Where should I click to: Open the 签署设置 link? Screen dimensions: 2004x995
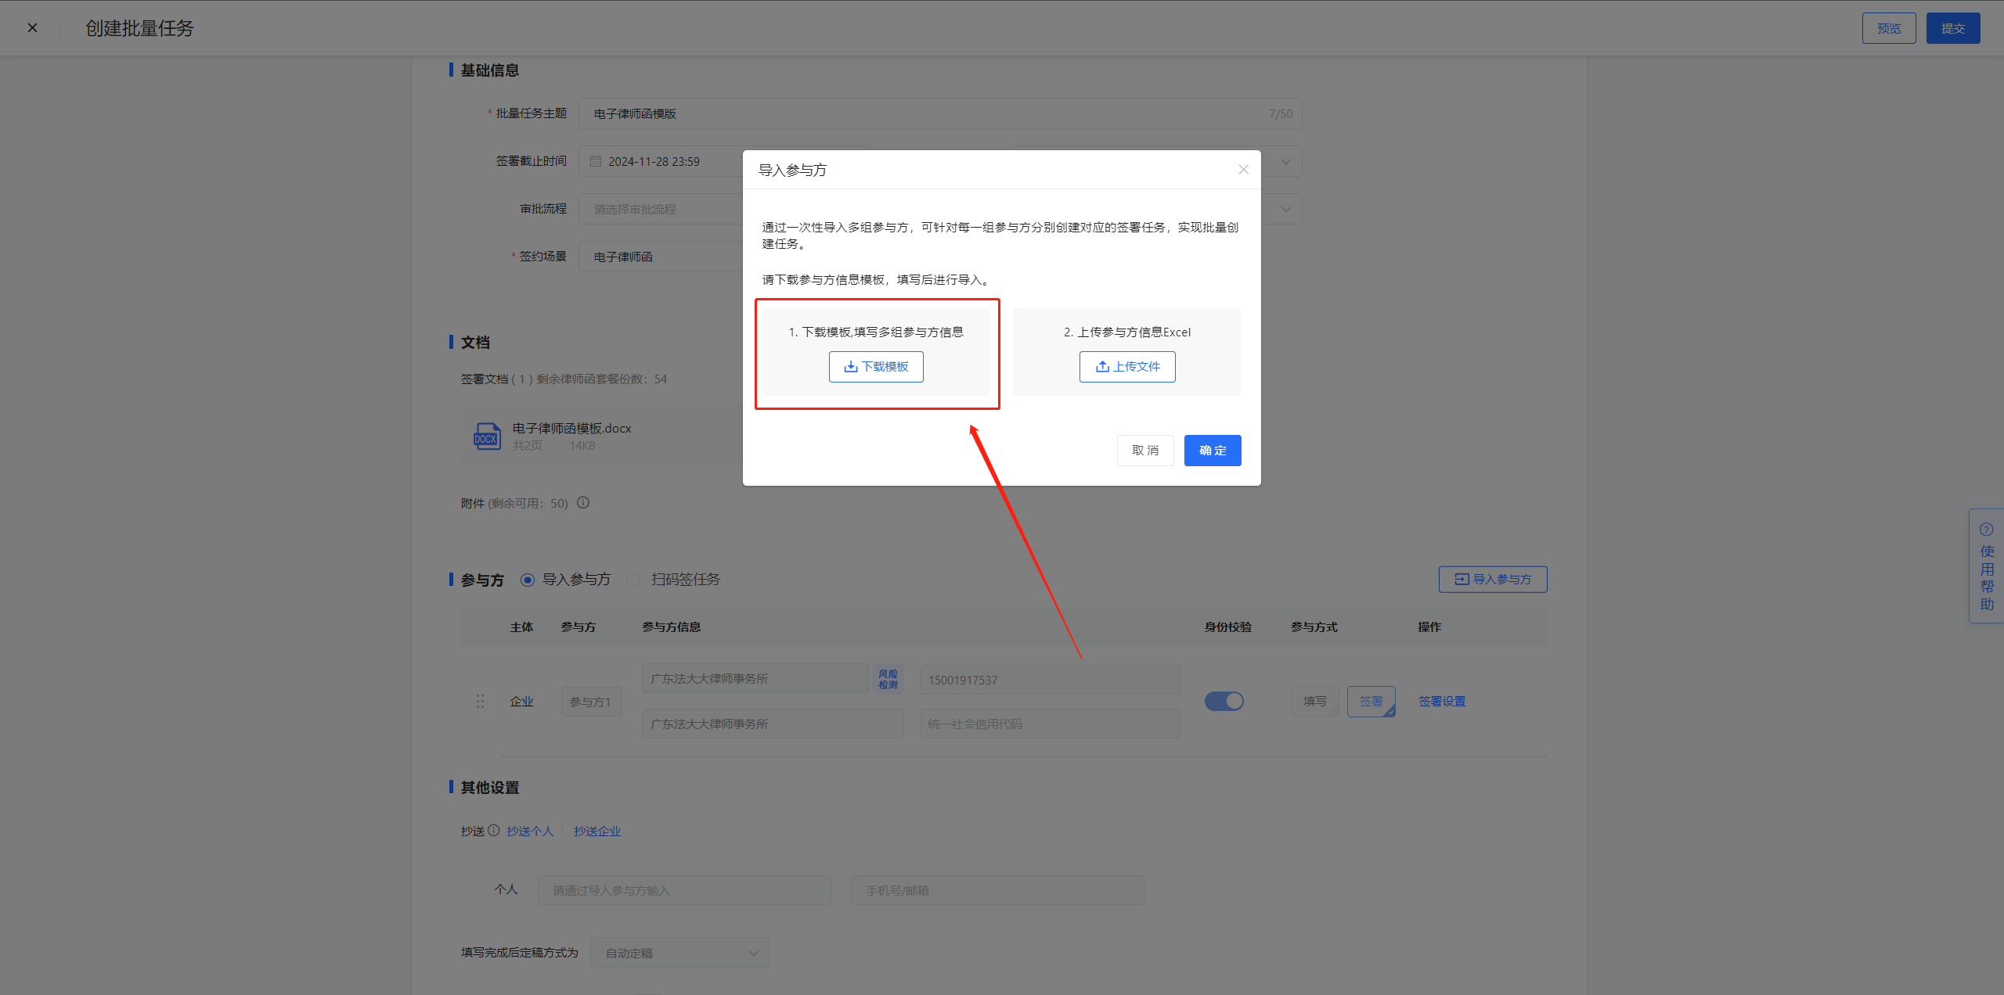(x=1442, y=702)
